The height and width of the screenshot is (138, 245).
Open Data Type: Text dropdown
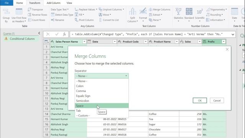pyautogui.click(x=60, y=9)
